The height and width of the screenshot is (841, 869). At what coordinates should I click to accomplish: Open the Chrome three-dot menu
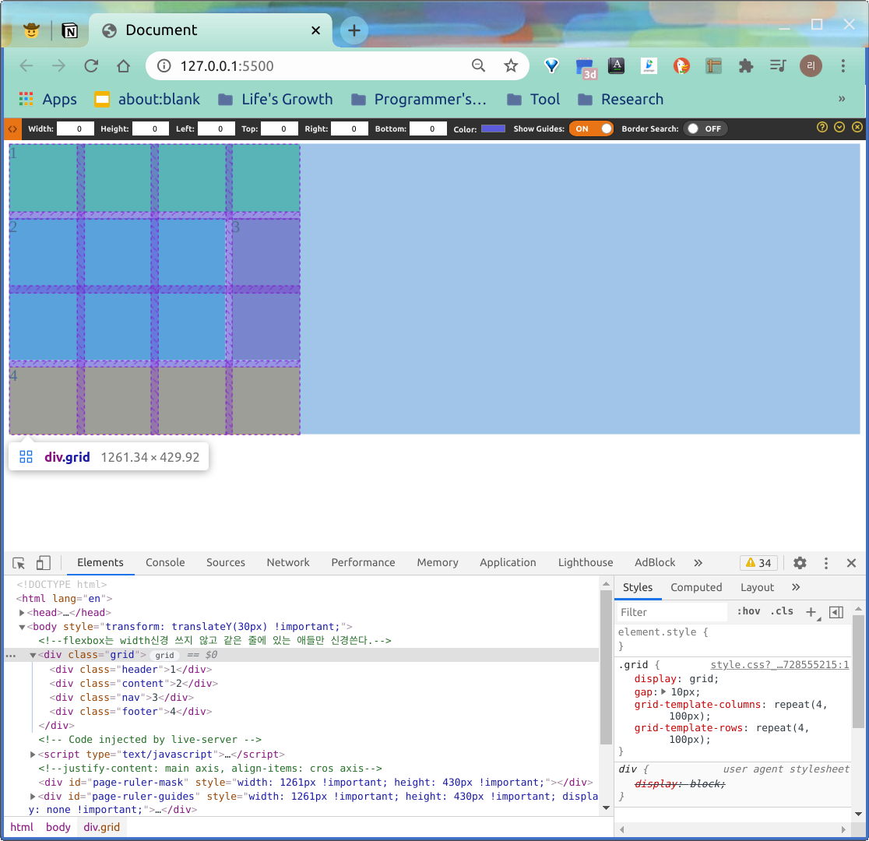[x=843, y=66]
